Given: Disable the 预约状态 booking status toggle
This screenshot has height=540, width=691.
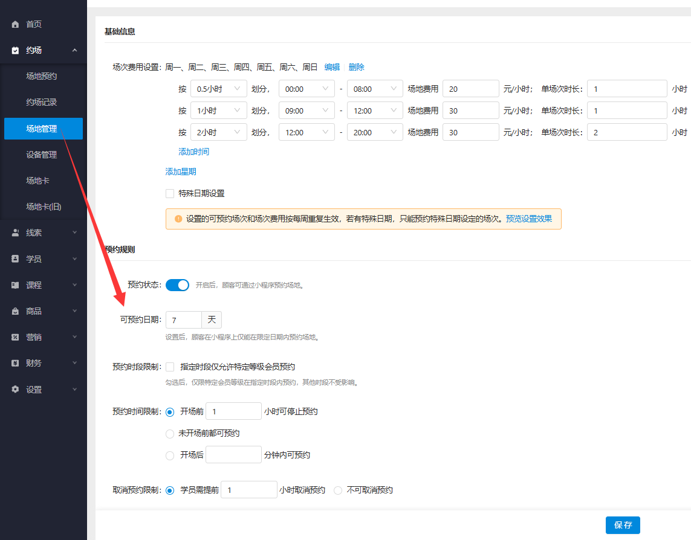Looking at the screenshot, I should point(177,284).
